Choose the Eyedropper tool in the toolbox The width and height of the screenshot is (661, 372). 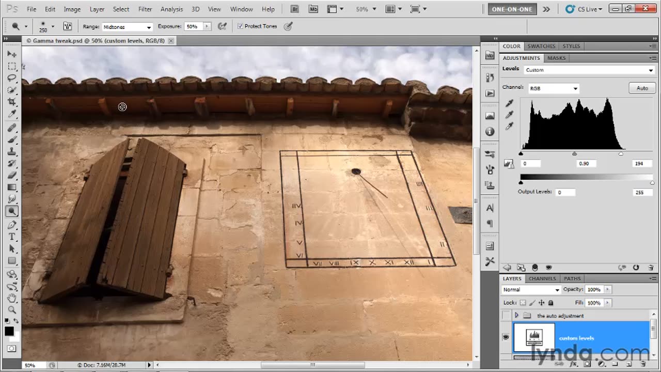(12, 114)
